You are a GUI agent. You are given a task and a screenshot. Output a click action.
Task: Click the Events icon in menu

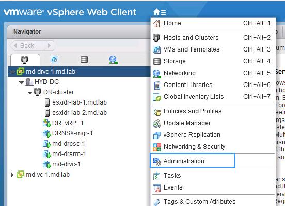[156, 188]
